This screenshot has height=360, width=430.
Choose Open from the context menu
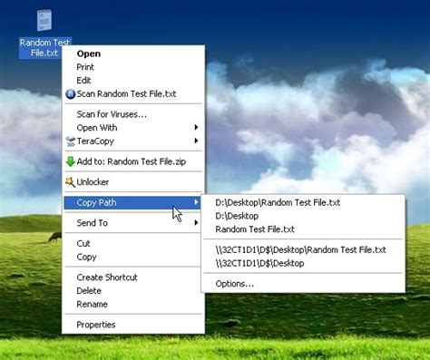click(133, 54)
